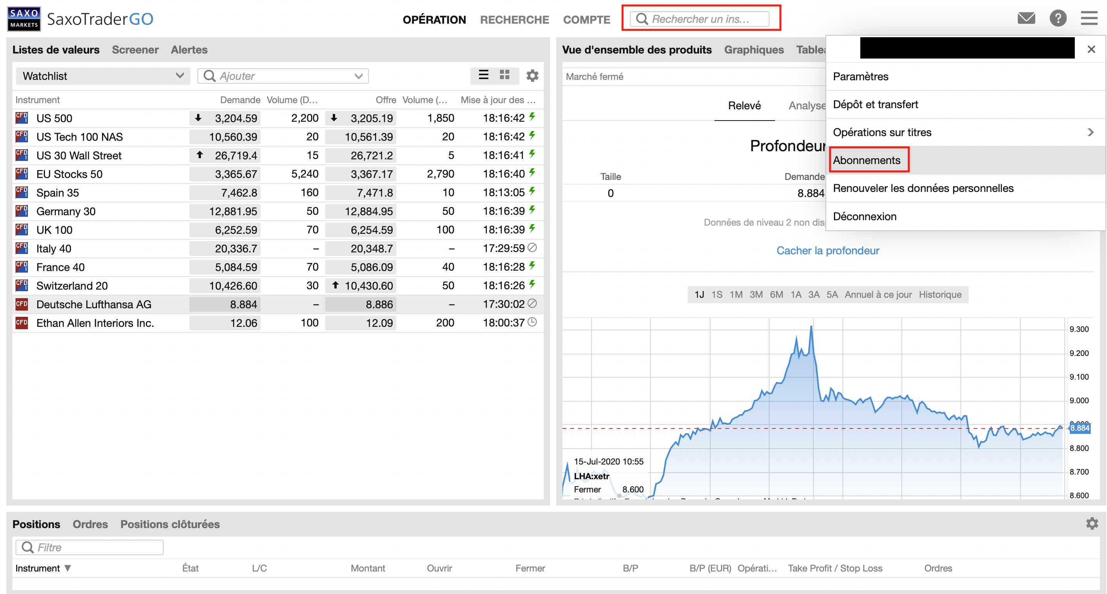Screen dimensions: 1107x594
Task: Select Dépôt et transfert menu item
Action: pyautogui.click(x=965, y=104)
